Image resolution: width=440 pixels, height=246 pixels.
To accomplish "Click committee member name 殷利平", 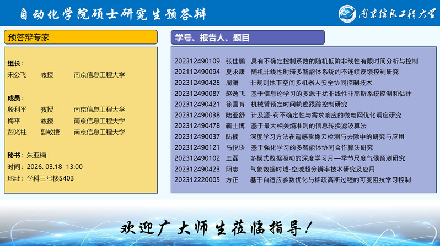I will [17, 110].
